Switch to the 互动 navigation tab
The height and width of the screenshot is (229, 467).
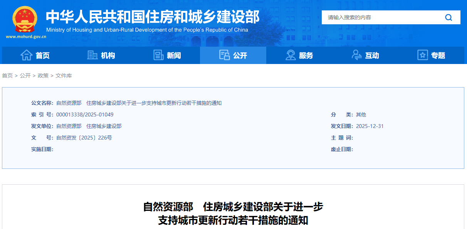[371, 55]
